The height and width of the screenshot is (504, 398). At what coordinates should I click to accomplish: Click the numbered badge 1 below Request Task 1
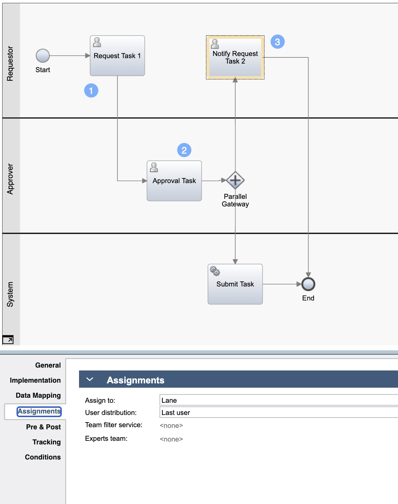tap(91, 90)
